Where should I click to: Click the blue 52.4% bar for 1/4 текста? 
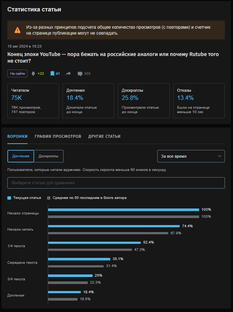(x=94, y=242)
